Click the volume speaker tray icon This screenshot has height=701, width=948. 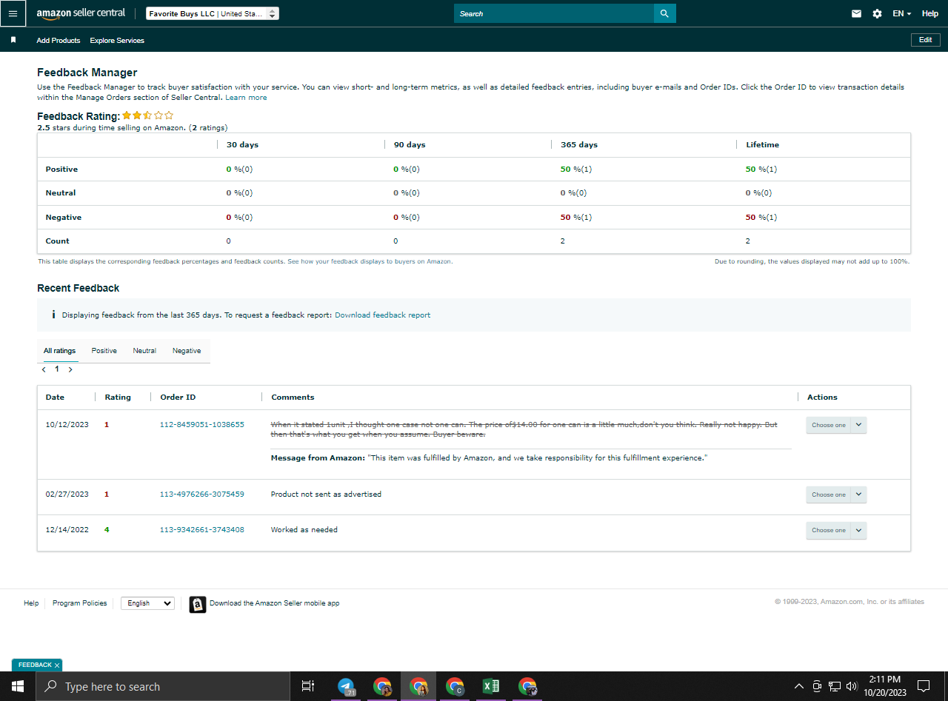coord(852,686)
